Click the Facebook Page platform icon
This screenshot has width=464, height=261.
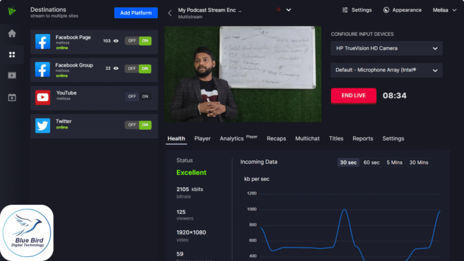(43, 41)
